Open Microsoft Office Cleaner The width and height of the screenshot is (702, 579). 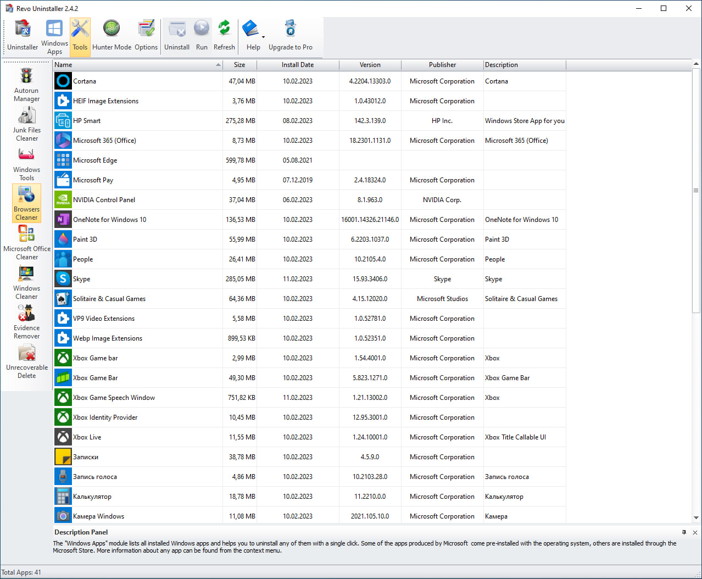point(26,243)
